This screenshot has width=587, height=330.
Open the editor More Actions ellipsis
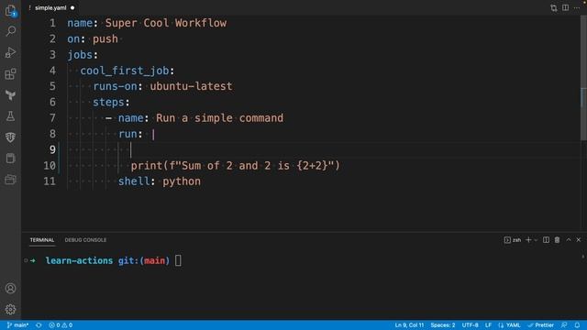pos(577,8)
